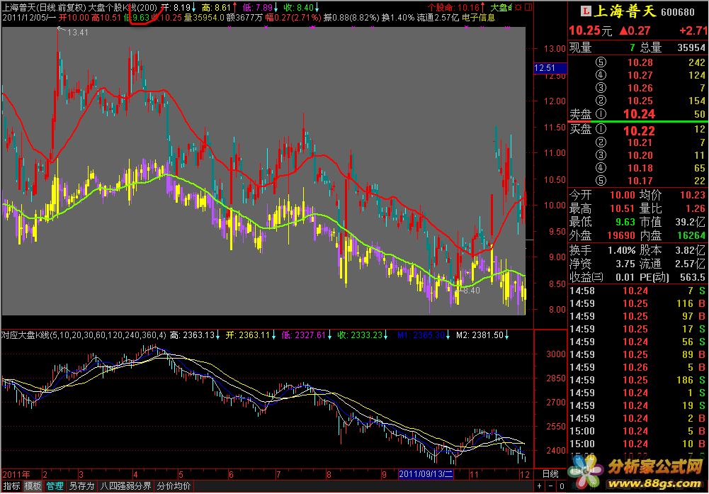Click the 2011年 label on the timeline
This screenshot has height=494, width=709.
pos(16,474)
